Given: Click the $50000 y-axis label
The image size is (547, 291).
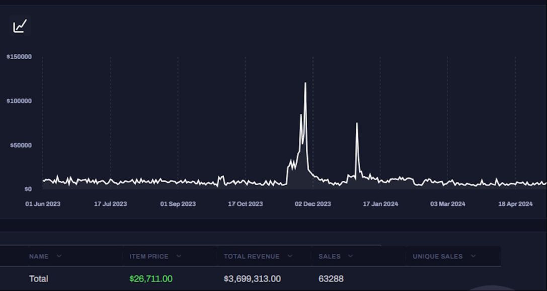Looking at the screenshot, I should (x=21, y=145).
